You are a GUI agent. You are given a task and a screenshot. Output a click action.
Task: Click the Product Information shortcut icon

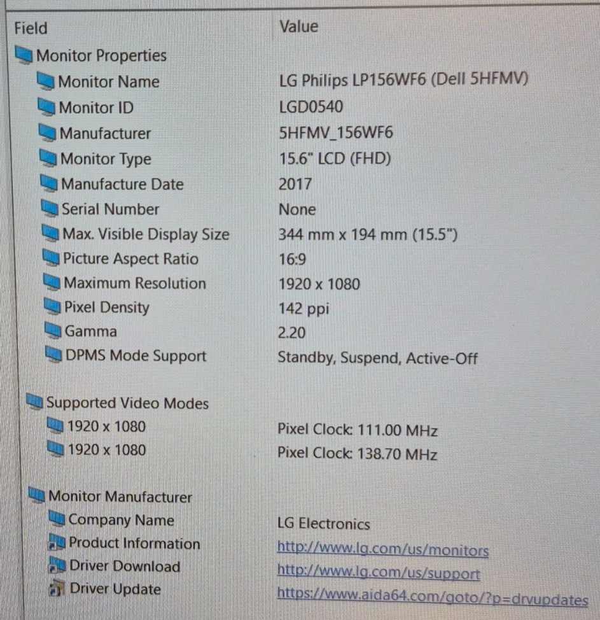[57, 542]
